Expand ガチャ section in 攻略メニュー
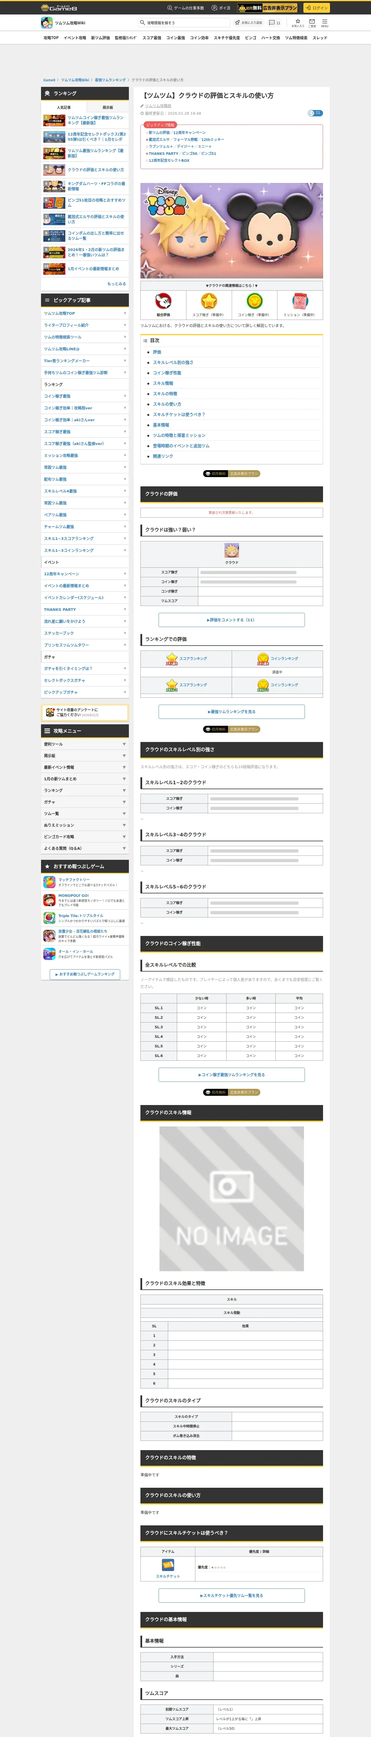Image resolution: width=371 pixels, height=1737 pixels. pyautogui.click(x=85, y=802)
